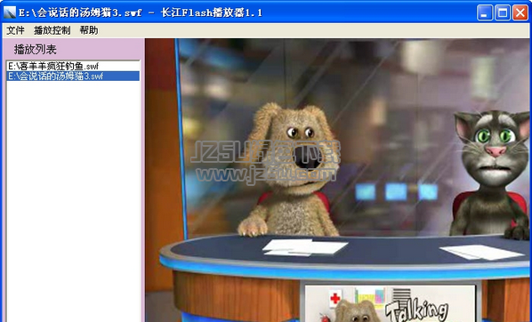Click the window title bar text
The width and height of the screenshot is (532, 322).
(x=141, y=12)
